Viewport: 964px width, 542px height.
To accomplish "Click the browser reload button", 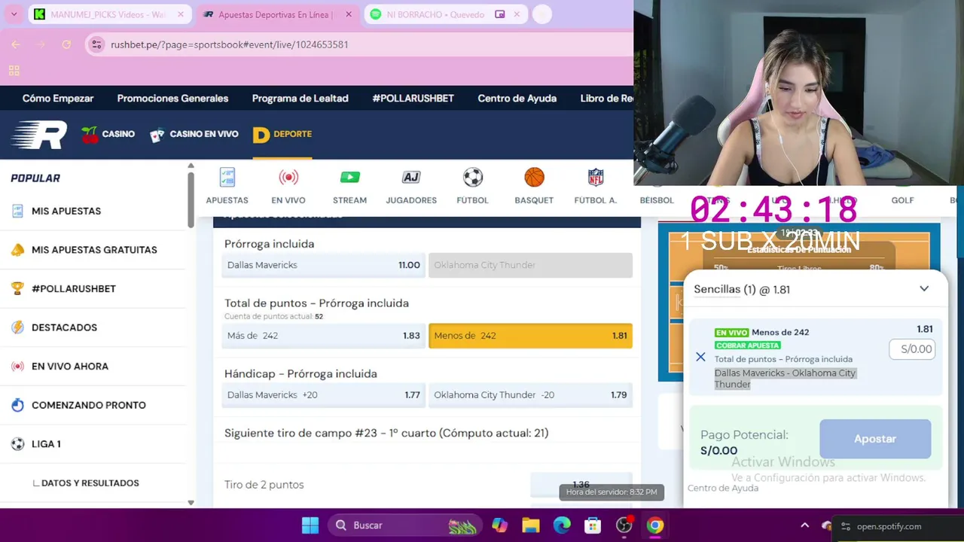I will point(66,44).
